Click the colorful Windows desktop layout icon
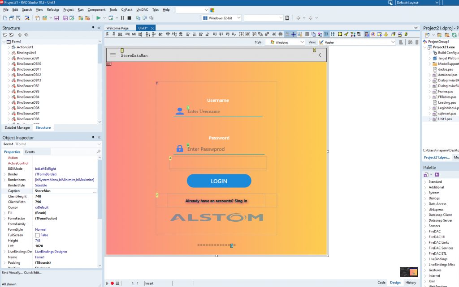This screenshot has height=287, width=459. 212,10
